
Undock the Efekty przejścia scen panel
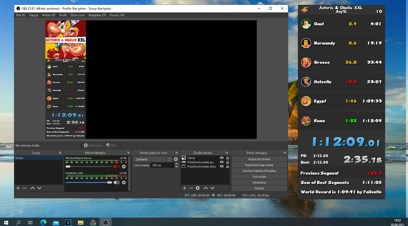(x=177, y=153)
